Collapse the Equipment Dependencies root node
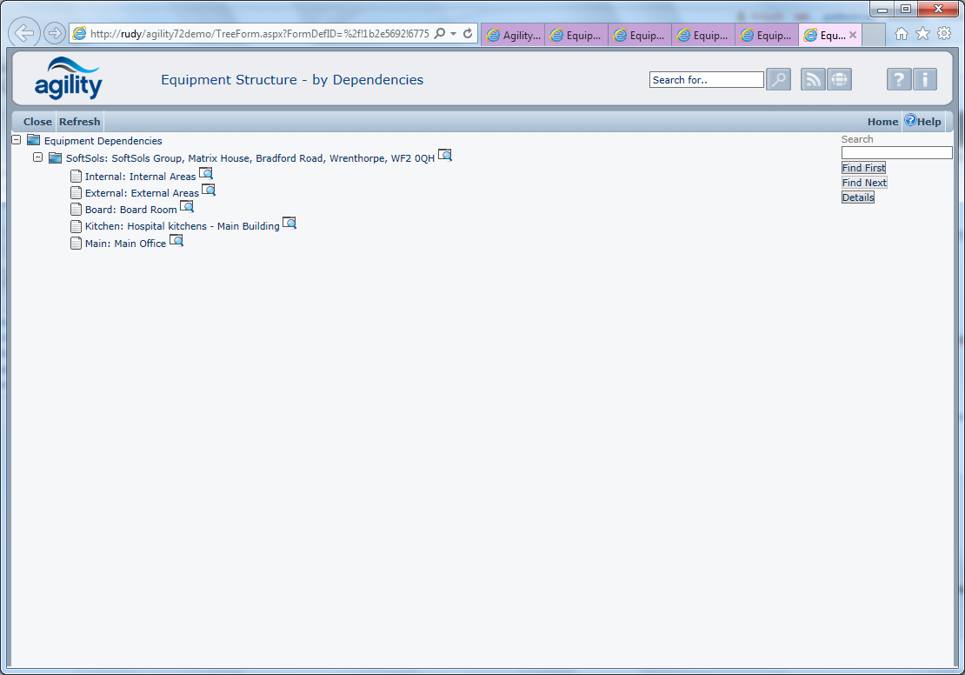Screen dimensions: 965x675 click(16, 140)
